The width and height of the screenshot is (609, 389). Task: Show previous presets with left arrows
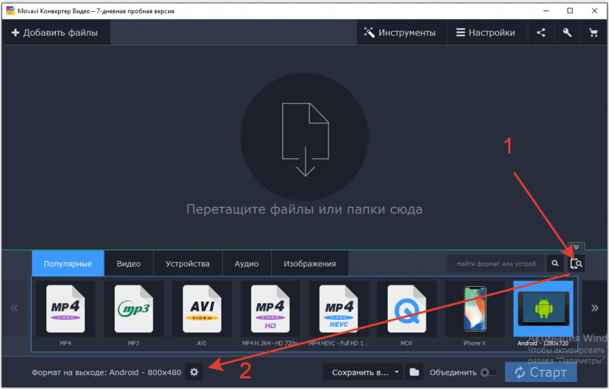point(14,309)
